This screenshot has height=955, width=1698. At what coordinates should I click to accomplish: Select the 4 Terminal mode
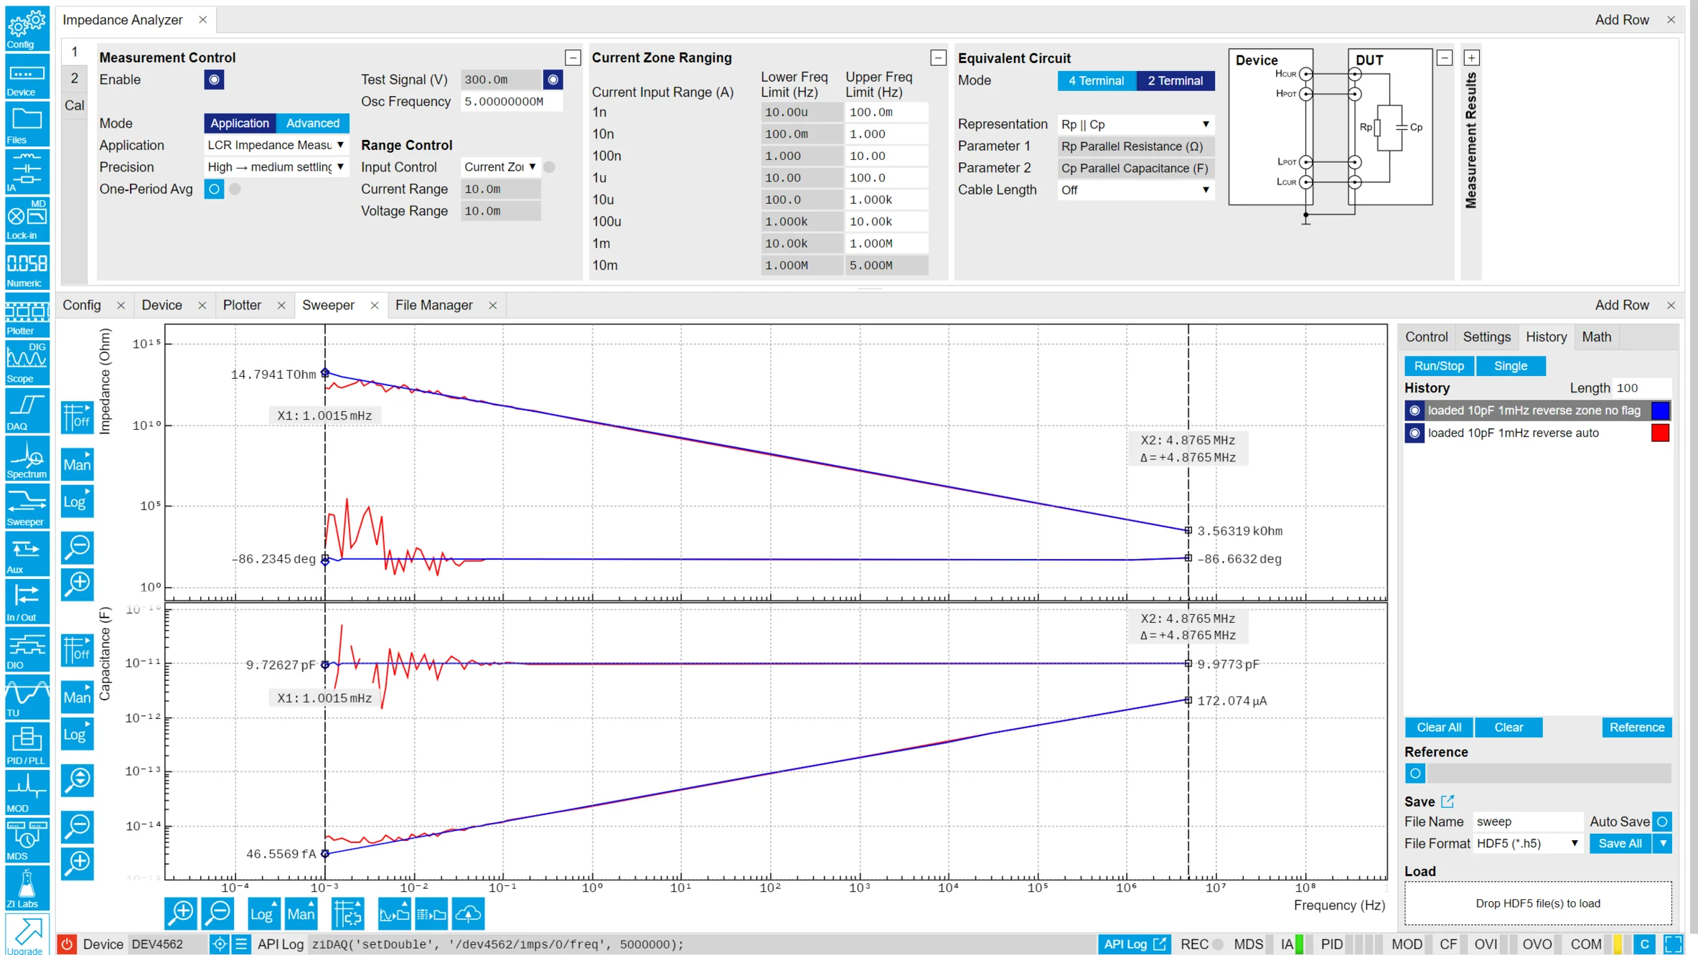(1097, 80)
